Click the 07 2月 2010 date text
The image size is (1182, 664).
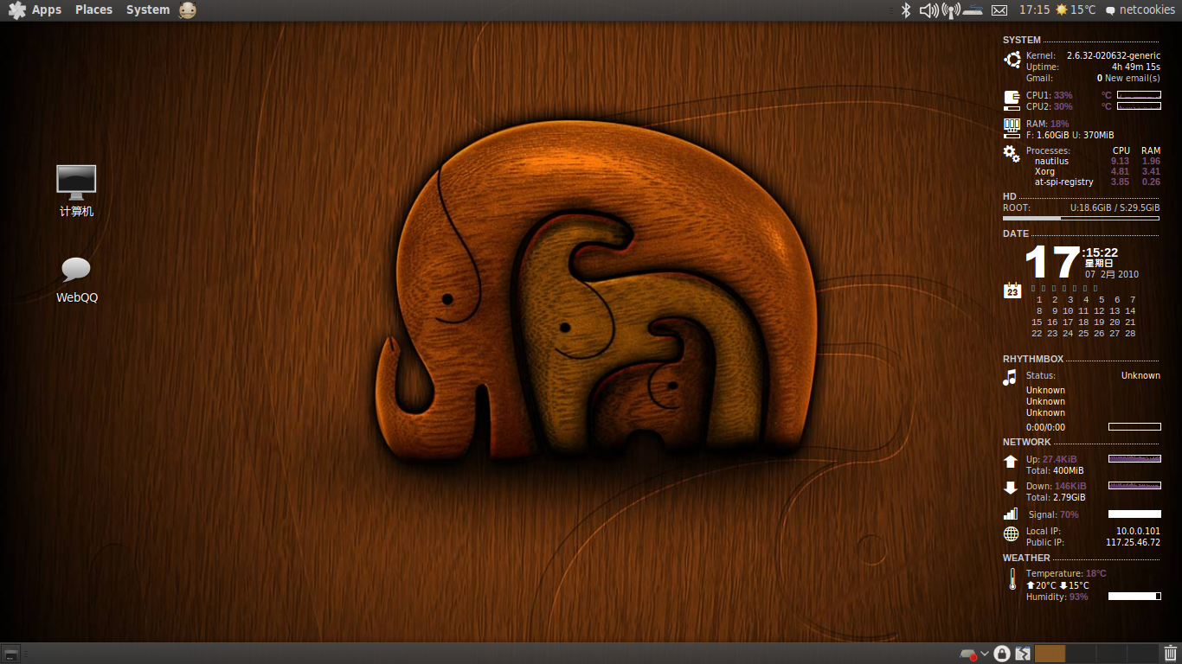click(x=1112, y=274)
